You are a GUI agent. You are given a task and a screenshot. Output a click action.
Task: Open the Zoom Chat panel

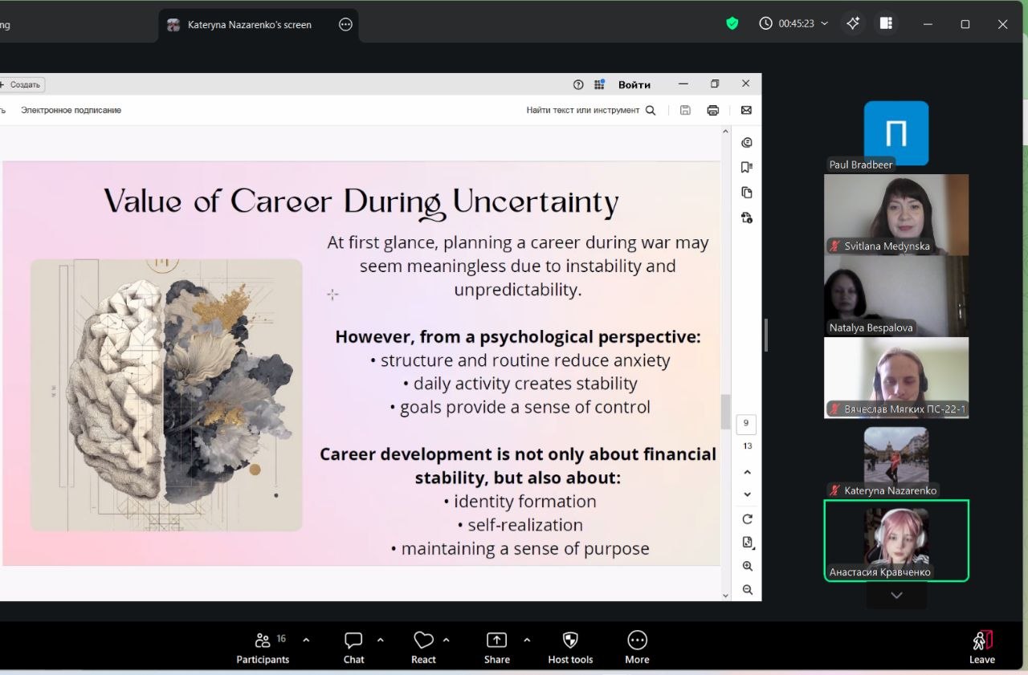tap(353, 648)
